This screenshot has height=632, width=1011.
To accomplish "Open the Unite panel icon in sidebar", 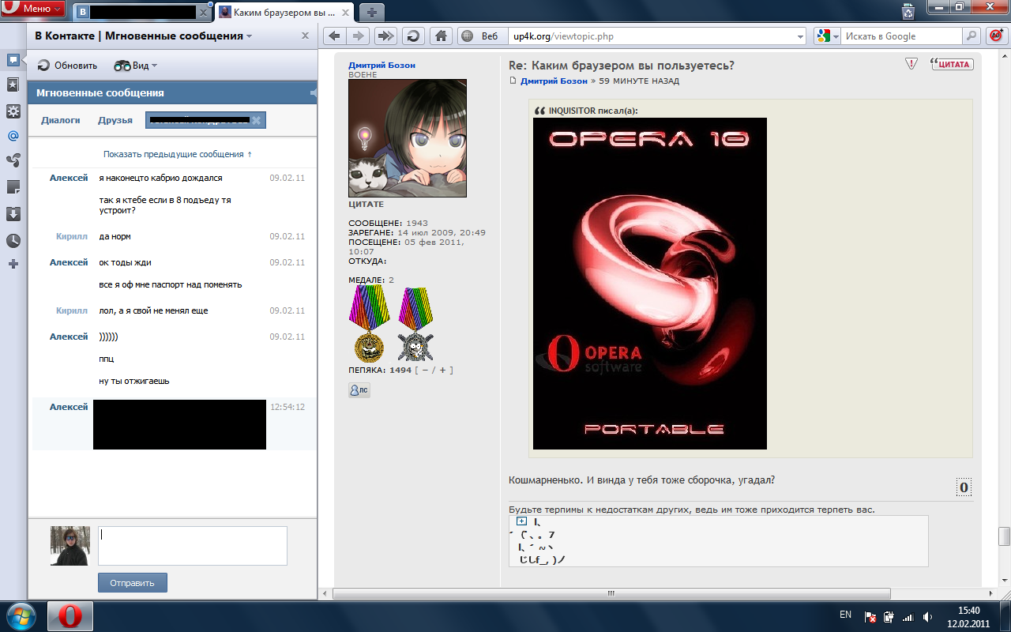I will pos(13,161).
